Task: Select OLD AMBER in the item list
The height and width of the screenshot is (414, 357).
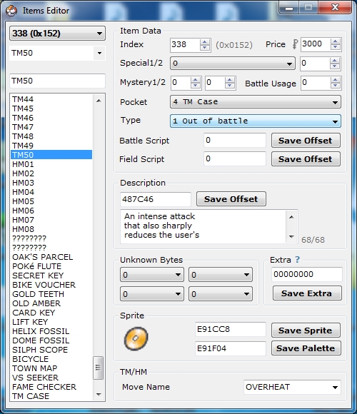Action: point(51,303)
